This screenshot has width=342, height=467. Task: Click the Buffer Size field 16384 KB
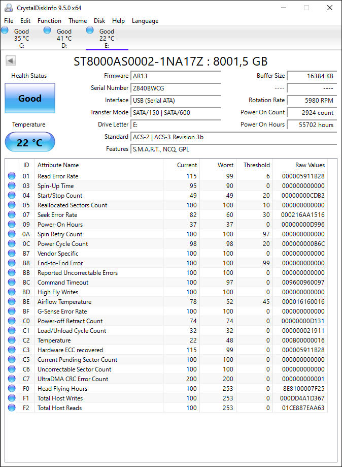pos(312,76)
